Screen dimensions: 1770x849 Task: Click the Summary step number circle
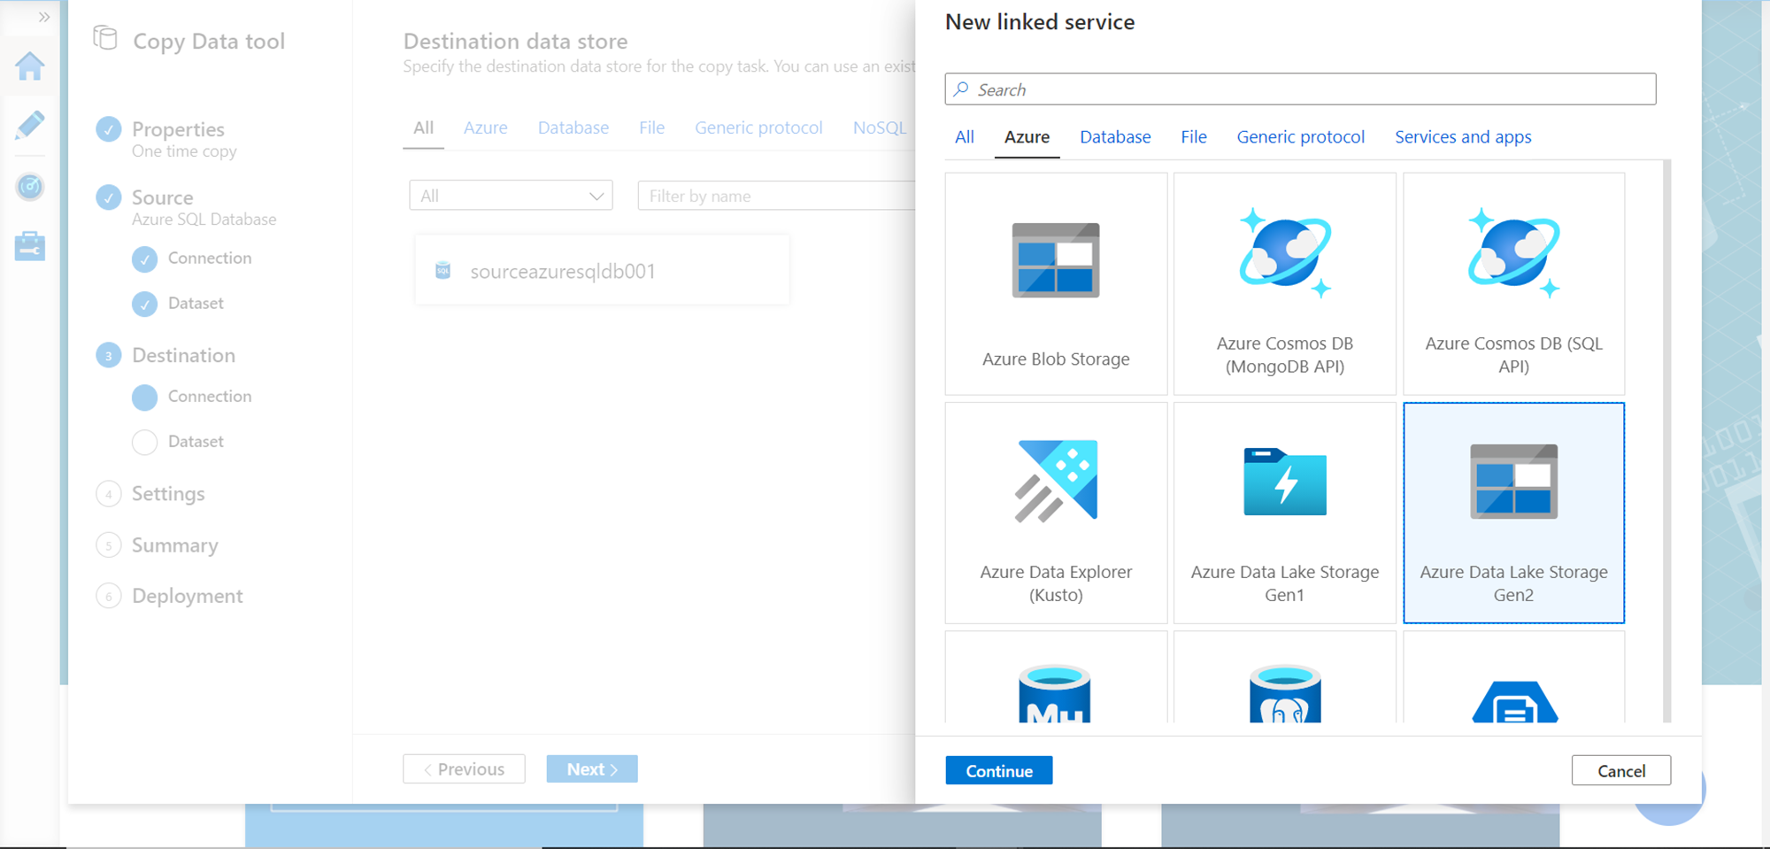click(109, 545)
